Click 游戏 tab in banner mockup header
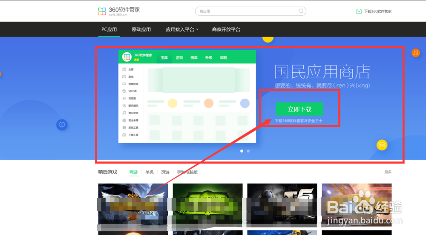 pyautogui.click(x=179, y=57)
